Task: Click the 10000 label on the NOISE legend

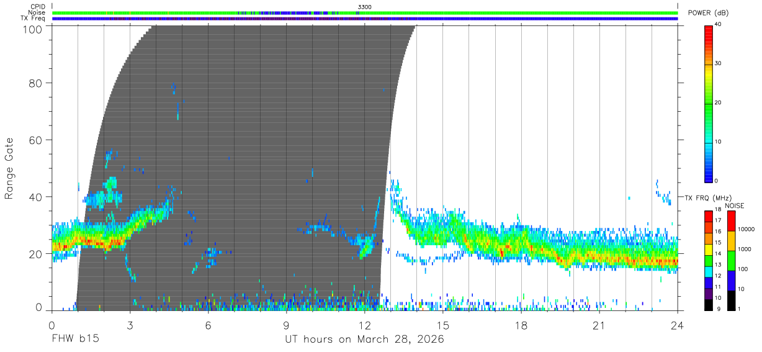Action: click(745, 230)
